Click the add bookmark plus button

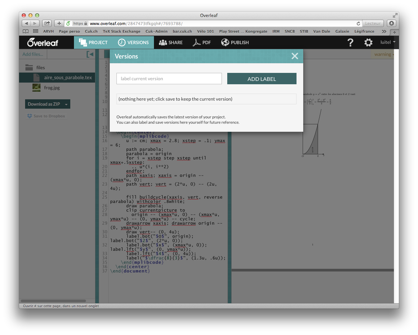59,23
